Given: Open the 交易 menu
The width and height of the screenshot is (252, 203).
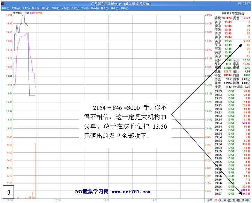Looking at the screenshot, I should point(15,8).
